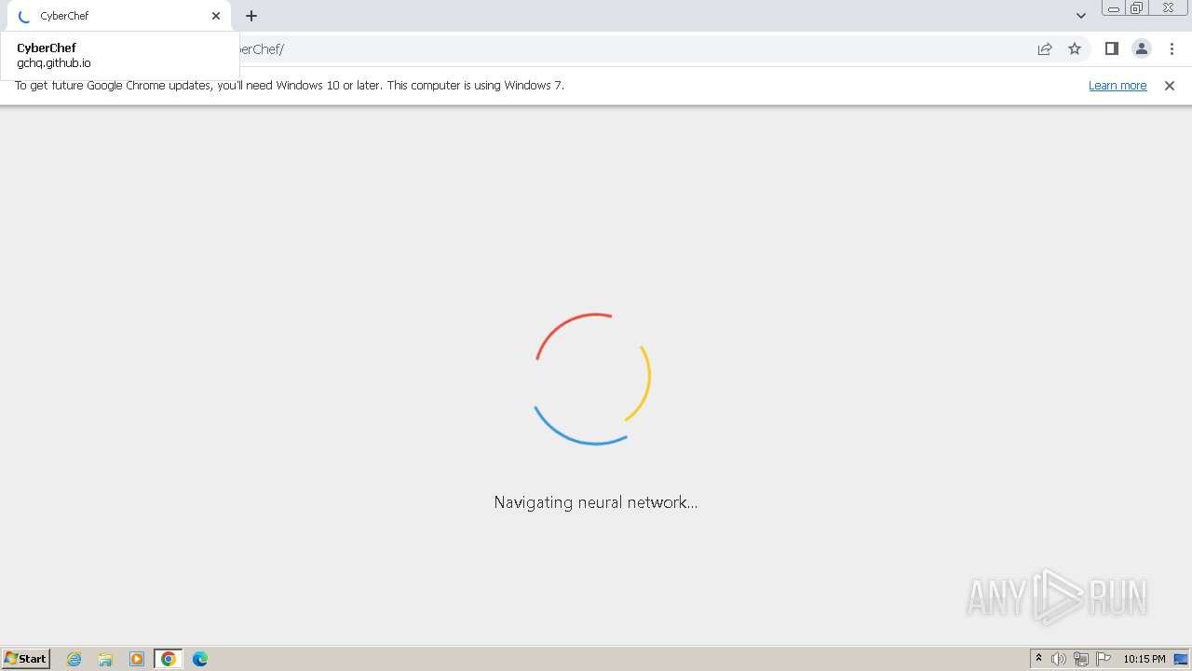This screenshot has height=671, width=1192.
Task: Switch to Chrome taskbar button
Action: click(x=169, y=659)
